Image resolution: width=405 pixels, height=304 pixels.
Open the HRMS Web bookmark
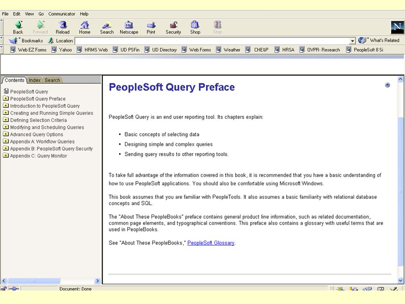tap(92, 50)
